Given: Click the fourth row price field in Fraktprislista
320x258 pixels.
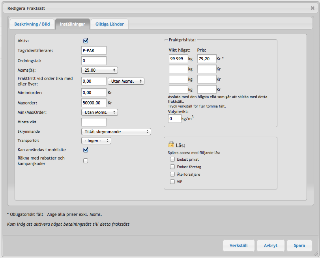Looking at the screenshot, I should (207, 89).
